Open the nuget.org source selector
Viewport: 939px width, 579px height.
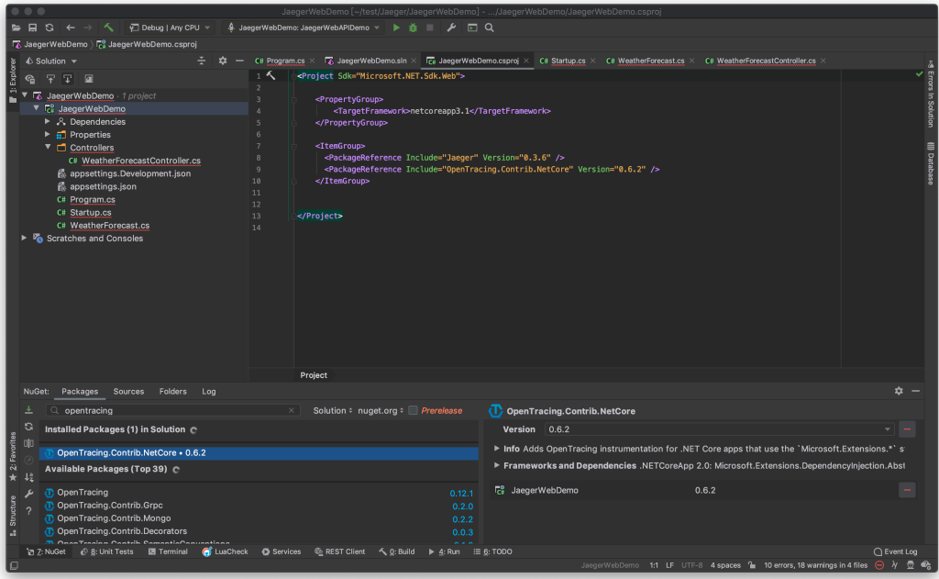381,410
